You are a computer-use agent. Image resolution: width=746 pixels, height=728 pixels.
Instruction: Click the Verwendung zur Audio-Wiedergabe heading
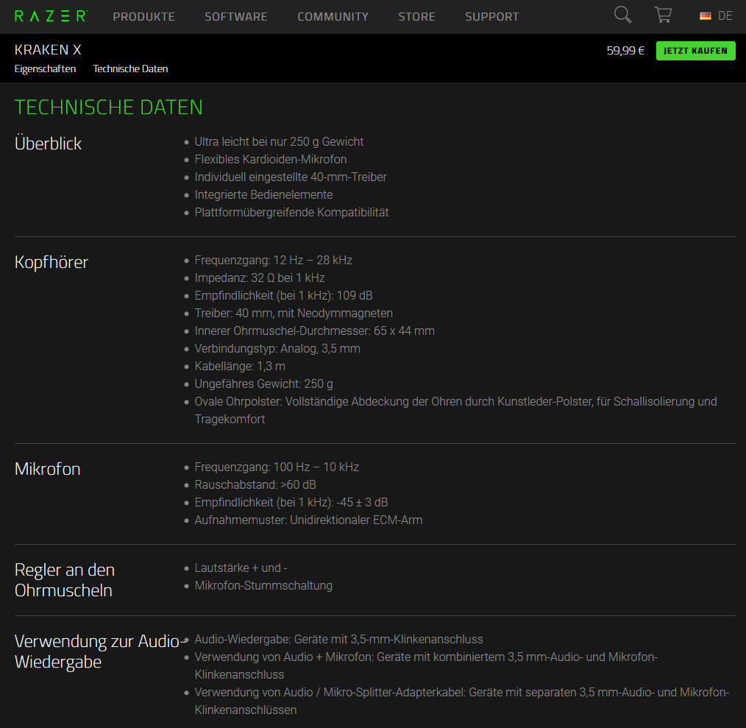coord(100,651)
